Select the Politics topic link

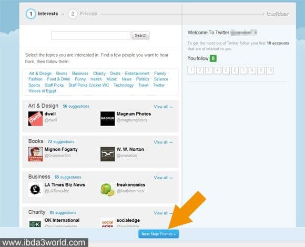143,79
